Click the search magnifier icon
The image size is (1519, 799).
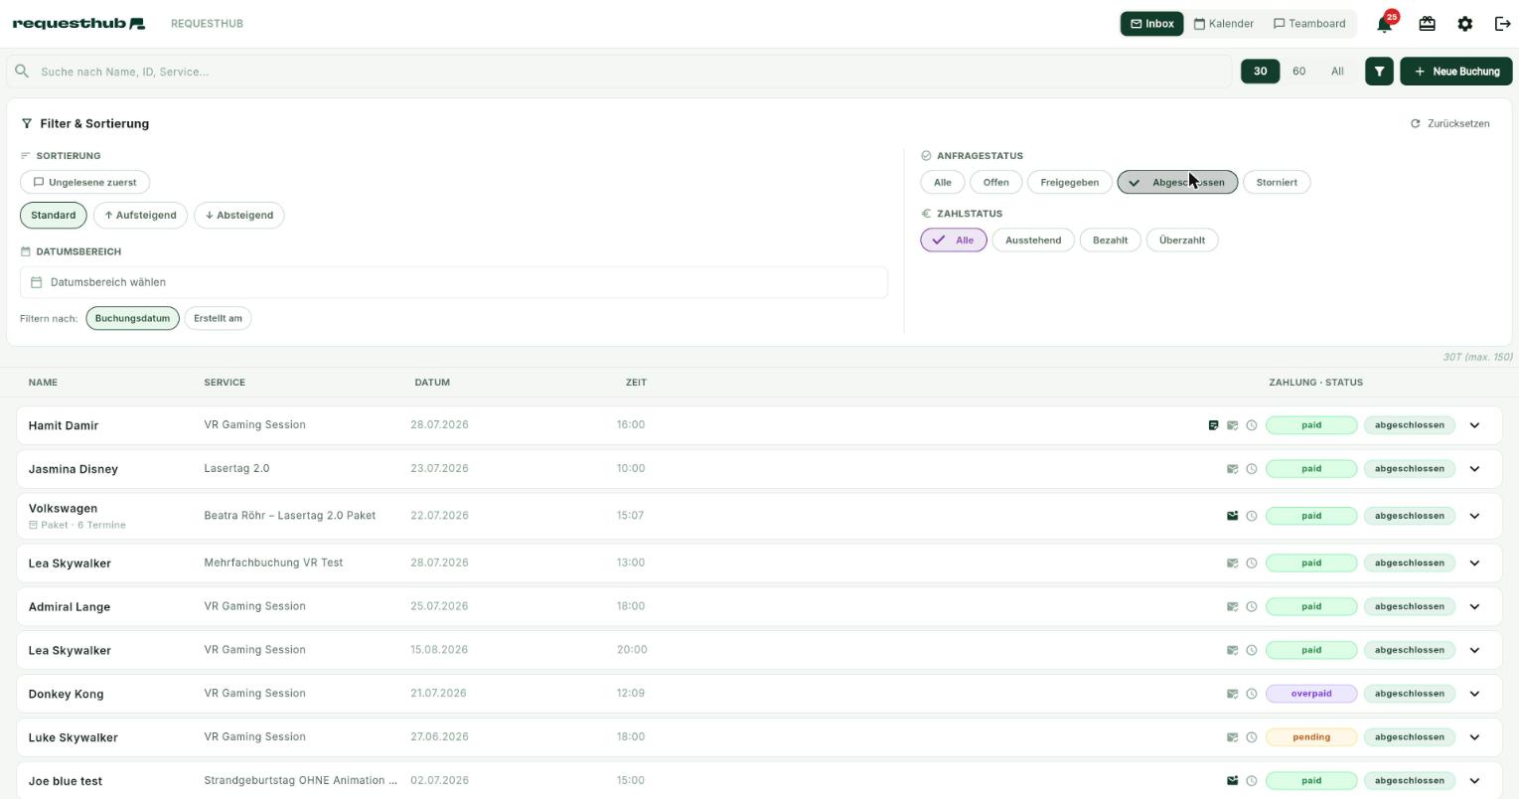click(x=22, y=72)
